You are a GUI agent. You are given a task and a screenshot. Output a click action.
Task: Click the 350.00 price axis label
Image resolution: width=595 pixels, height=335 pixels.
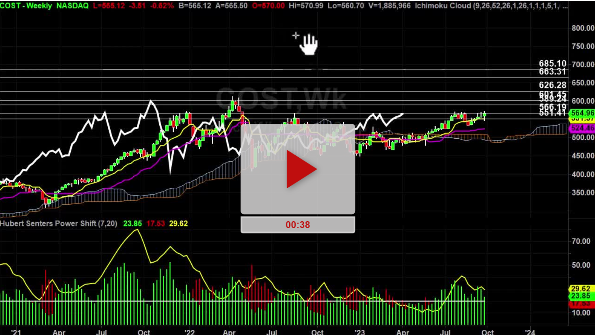pyautogui.click(x=583, y=193)
